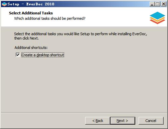Viewport: 168px width, 129px height.
Task: Click the layered EverDoc logo in the header
Action: (x=157, y=18)
